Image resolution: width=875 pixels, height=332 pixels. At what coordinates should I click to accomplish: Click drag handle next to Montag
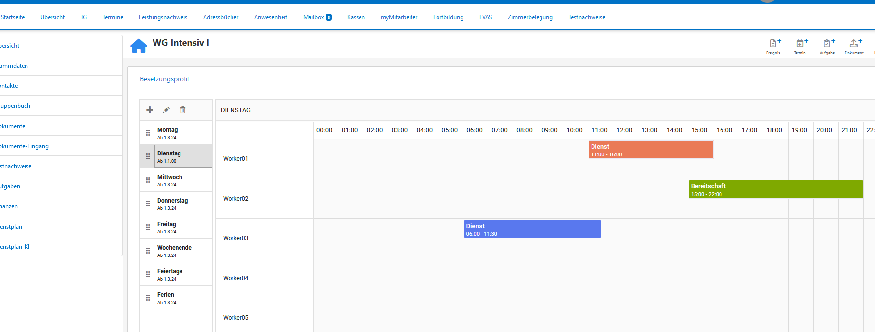click(148, 133)
